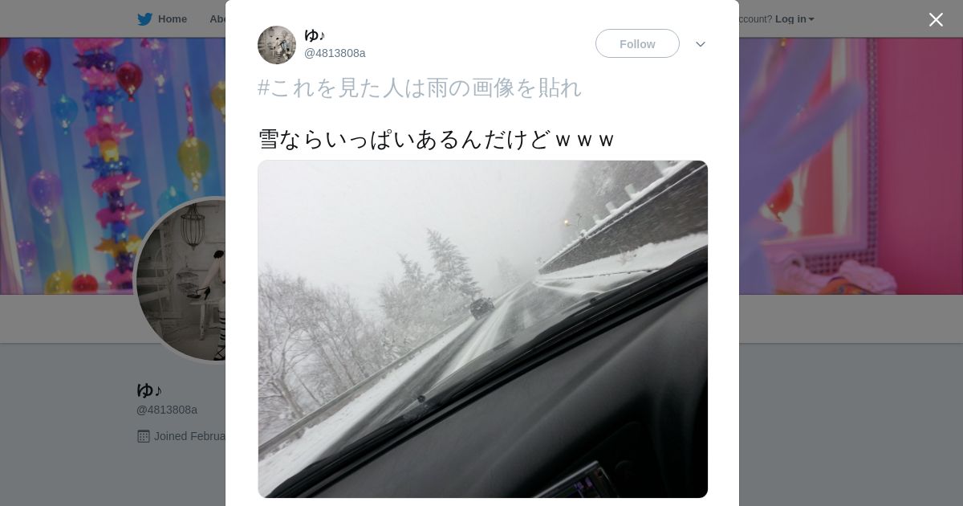Click the About link in the top navigation
Screen dimensions: 963x506
click(x=217, y=19)
